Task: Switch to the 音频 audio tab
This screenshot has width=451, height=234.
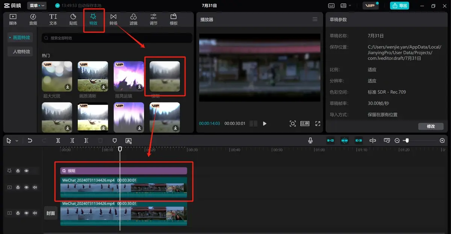Action: 33,20
